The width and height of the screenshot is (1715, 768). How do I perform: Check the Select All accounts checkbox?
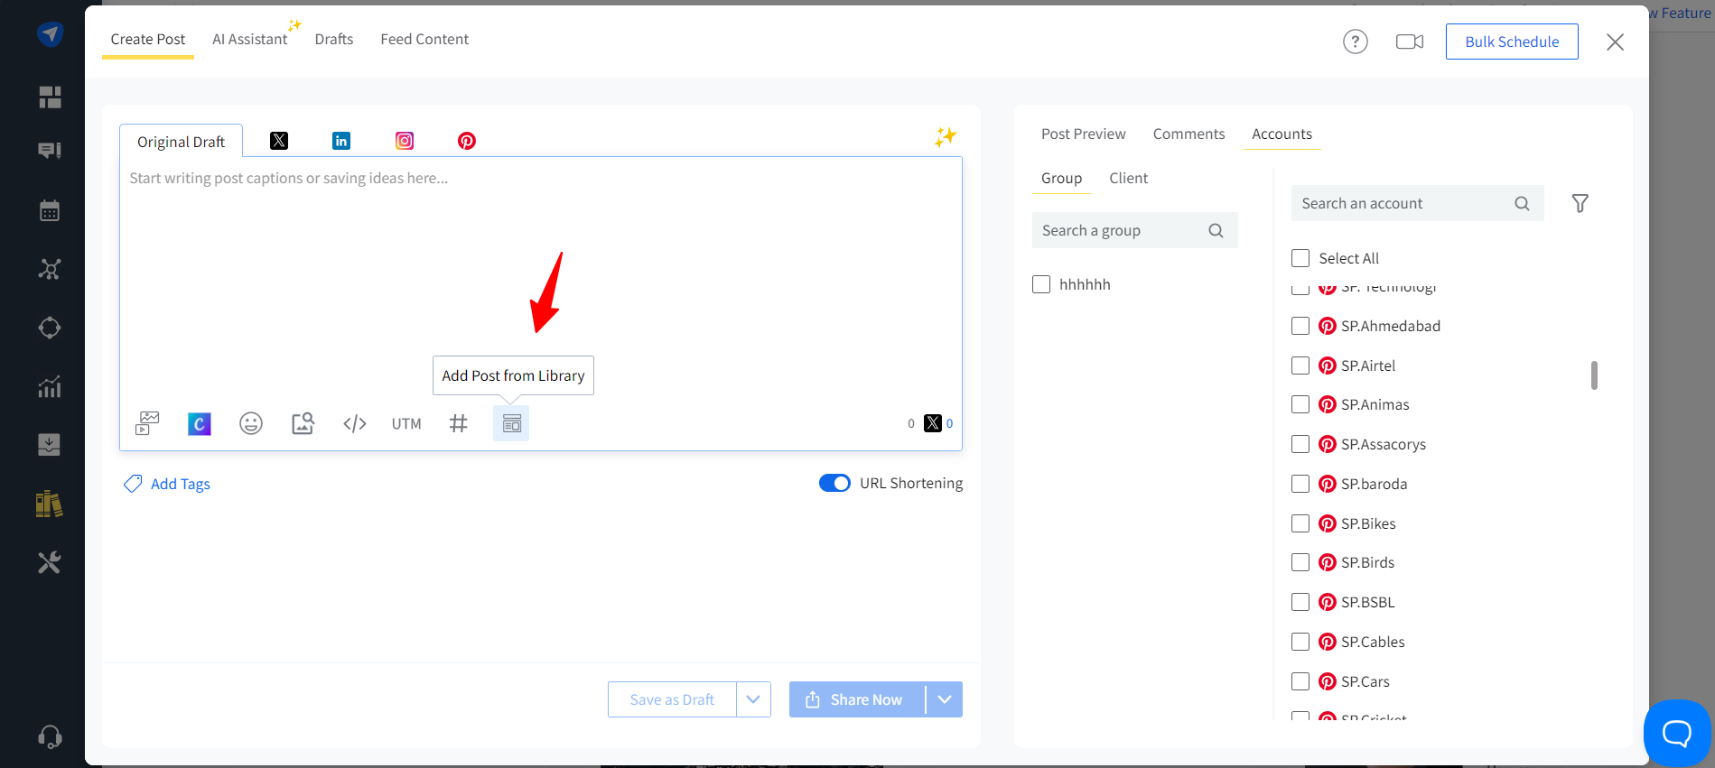(1300, 258)
